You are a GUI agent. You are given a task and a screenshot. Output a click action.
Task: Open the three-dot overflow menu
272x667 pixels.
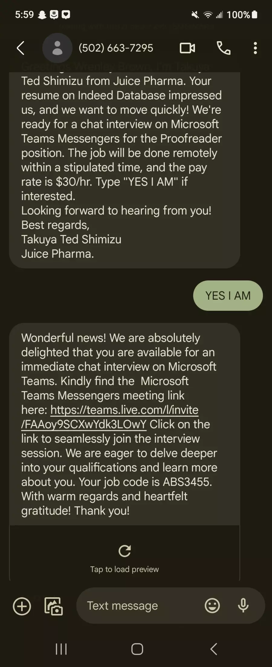click(x=255, y=48)
